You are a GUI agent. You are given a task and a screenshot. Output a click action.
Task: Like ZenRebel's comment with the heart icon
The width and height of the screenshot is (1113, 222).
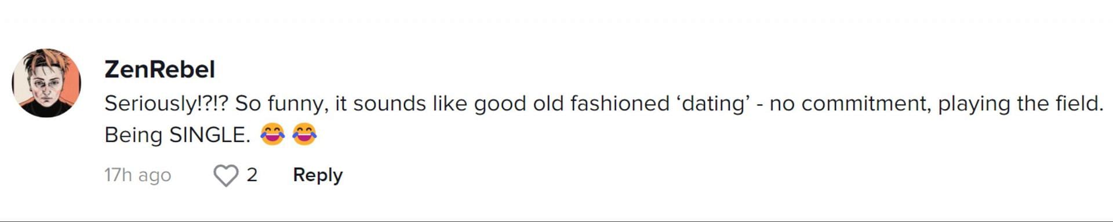coord(226,175)
